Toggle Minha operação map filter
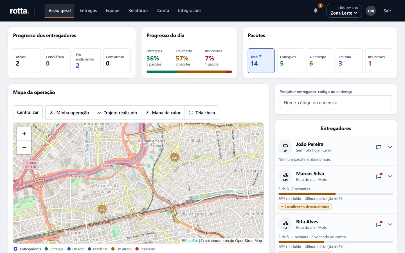The width and height of the screenshot is (405, 253). 69,113
